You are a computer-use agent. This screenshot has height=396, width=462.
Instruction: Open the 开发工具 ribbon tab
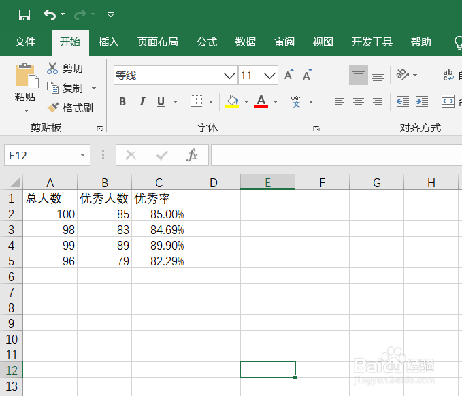[x=372, y=42]
